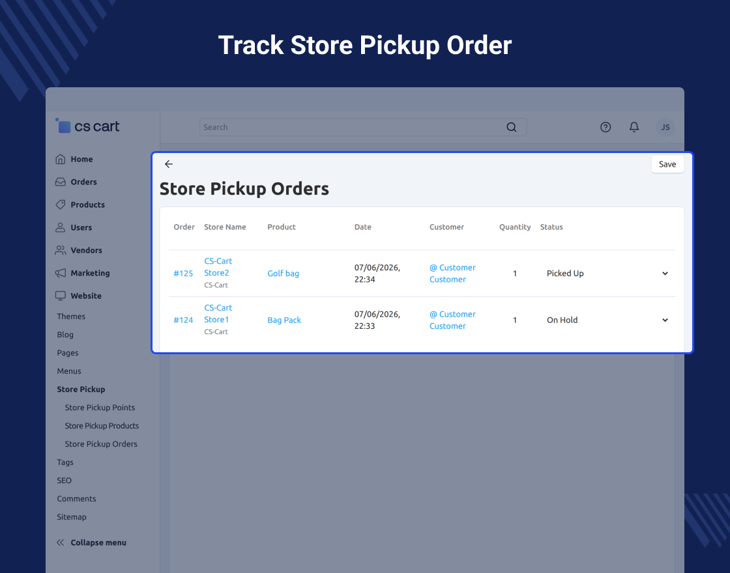Viewport: 730px width, 573px height.
Task: Click Product column header
Action: (x=281, y=227)
